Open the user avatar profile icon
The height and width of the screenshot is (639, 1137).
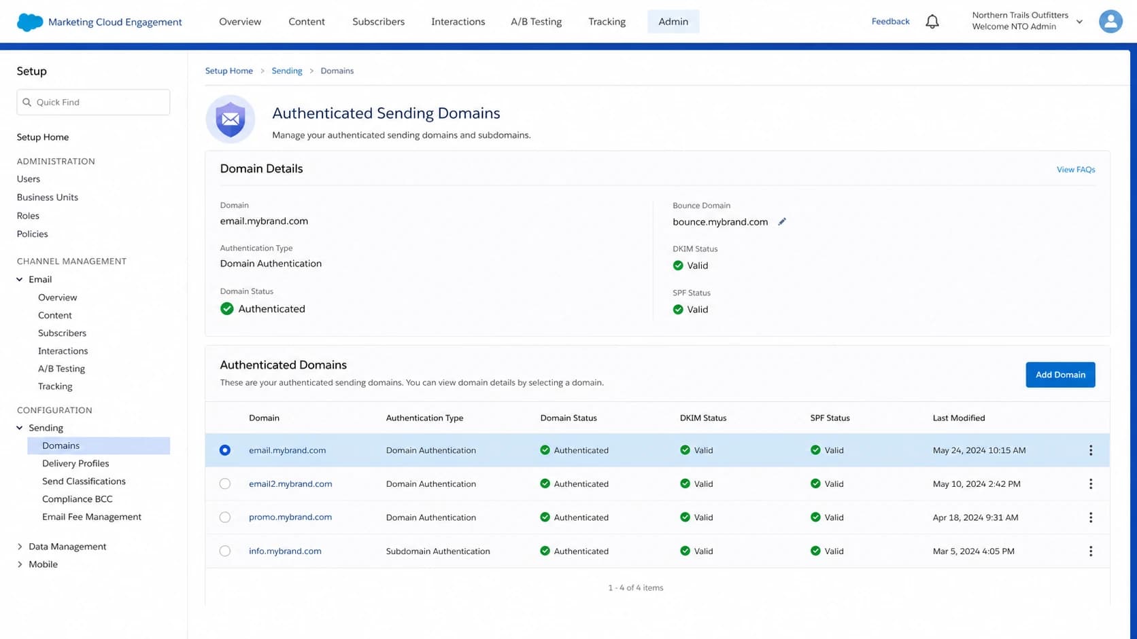tap(1110, 22)
